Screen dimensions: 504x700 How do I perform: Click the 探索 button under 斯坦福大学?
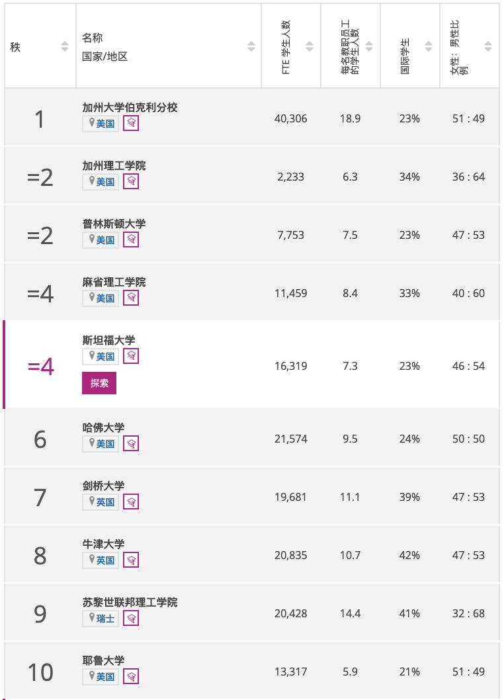pos(99,383)
